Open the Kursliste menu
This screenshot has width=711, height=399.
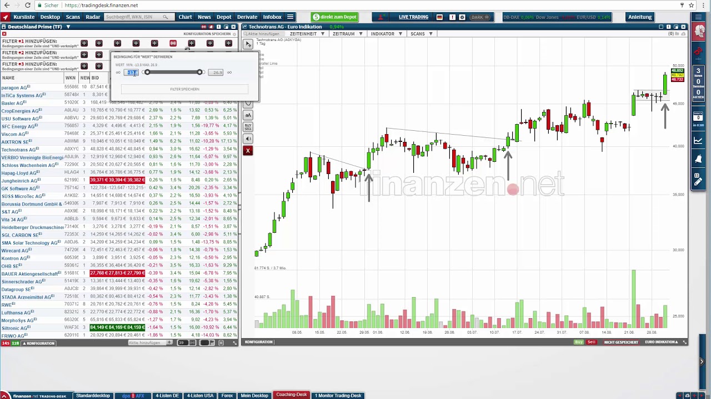pyautogui.click(x=24, y=17)
